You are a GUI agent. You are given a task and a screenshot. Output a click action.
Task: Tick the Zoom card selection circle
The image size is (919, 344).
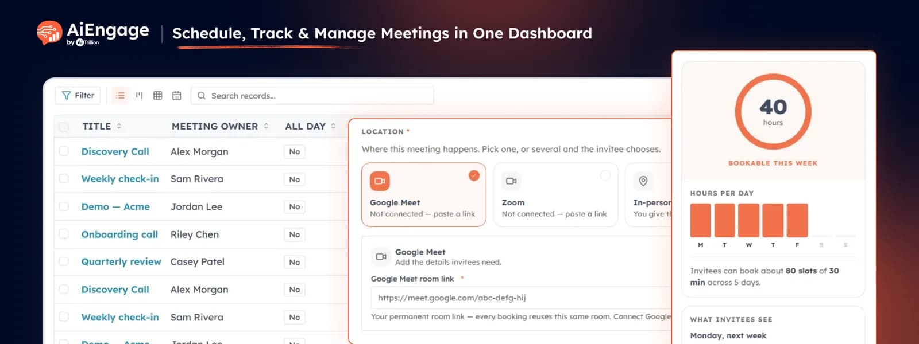[x=605, y=175]
